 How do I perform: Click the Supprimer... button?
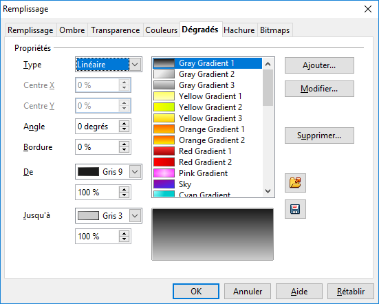coord(319,135)
